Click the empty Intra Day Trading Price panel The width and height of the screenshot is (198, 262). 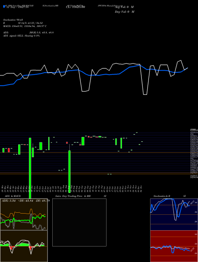79,222
